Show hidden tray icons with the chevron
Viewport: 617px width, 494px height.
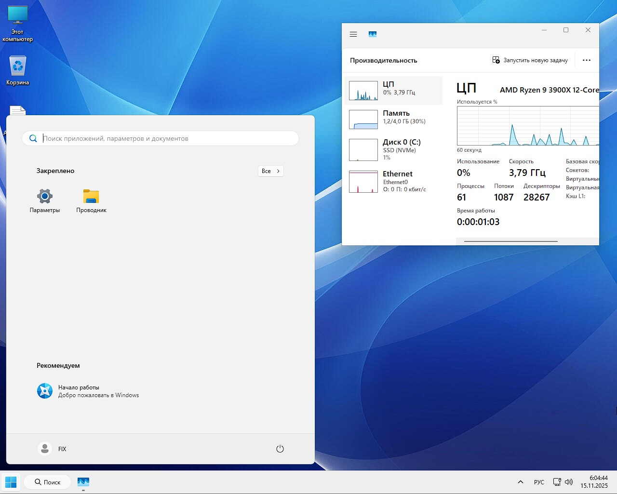pyautogui.click(x=521, y=482)
